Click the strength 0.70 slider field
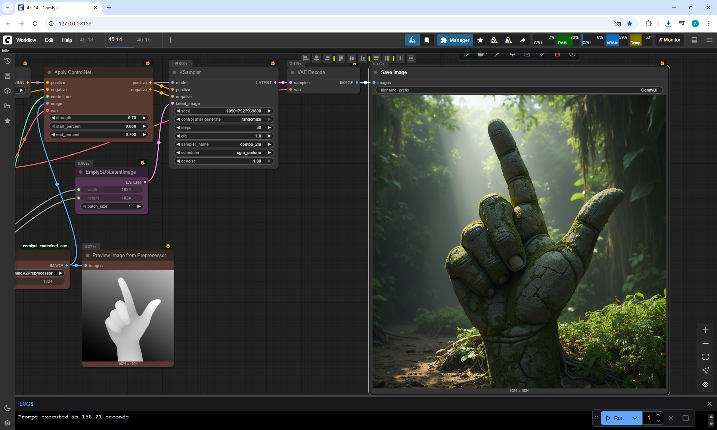 98,118
